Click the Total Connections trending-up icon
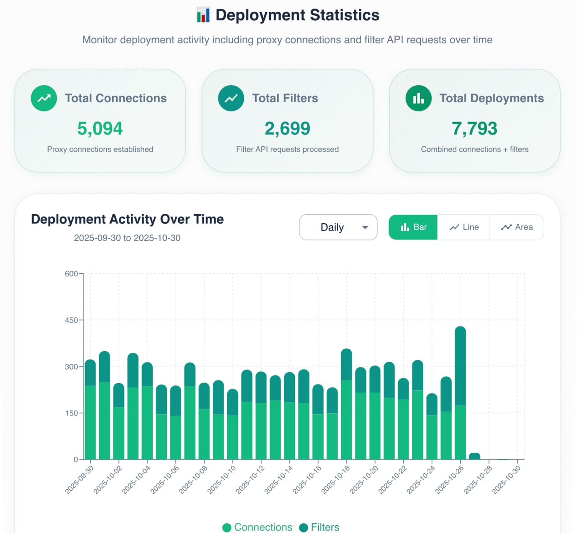 [44, 98]
